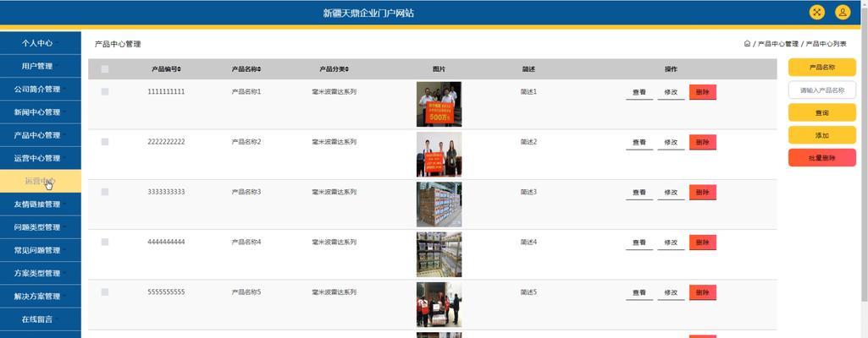Click 简述4 description cell
The height and width of the screenshot is (338, 868).
[x=528, y=242]
